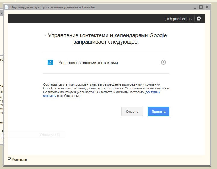The image size is (217, 169).
Task: Click the Соглашаясь с этими документами paragraph
Action: pos(106,90)
